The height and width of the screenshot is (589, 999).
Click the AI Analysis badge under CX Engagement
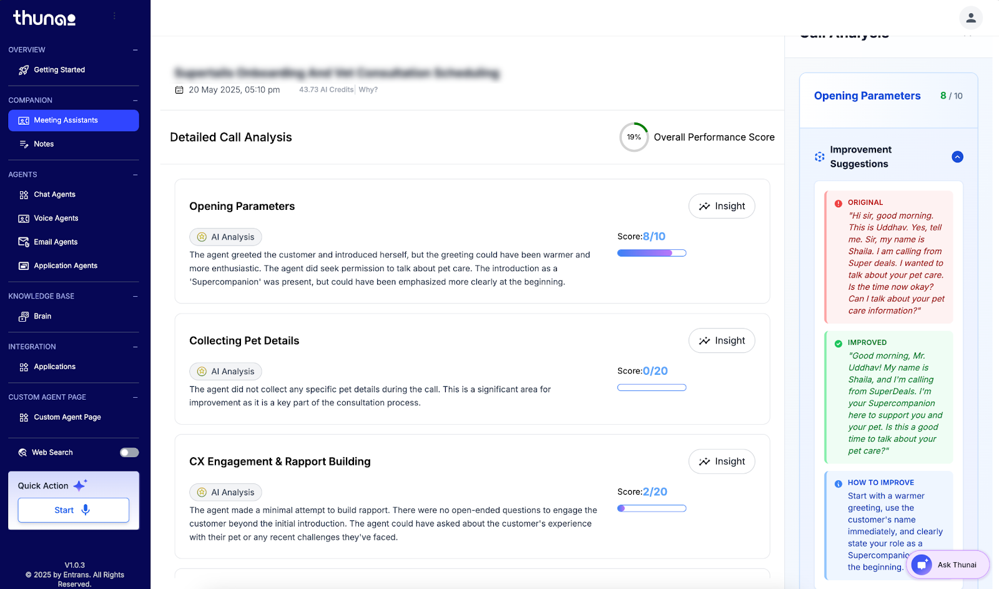pyautogui.click(x=225, y=493)
